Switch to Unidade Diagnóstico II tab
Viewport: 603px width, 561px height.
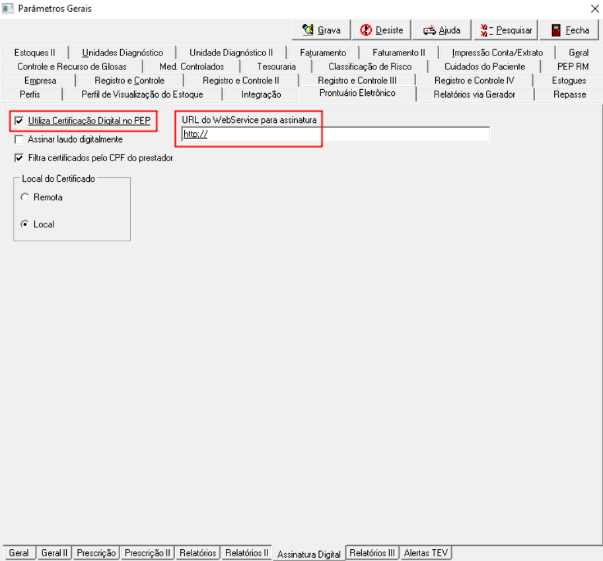tap(231, 53)
